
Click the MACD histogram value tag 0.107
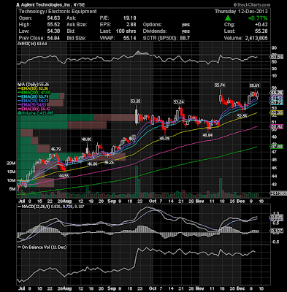(277, 231)
